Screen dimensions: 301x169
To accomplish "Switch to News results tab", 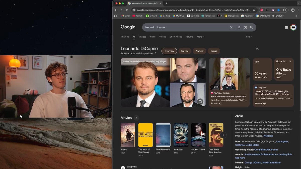I will [x=153, y=37].
